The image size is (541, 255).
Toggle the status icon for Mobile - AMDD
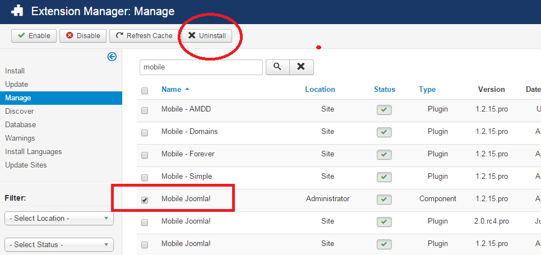coord(384,110)
